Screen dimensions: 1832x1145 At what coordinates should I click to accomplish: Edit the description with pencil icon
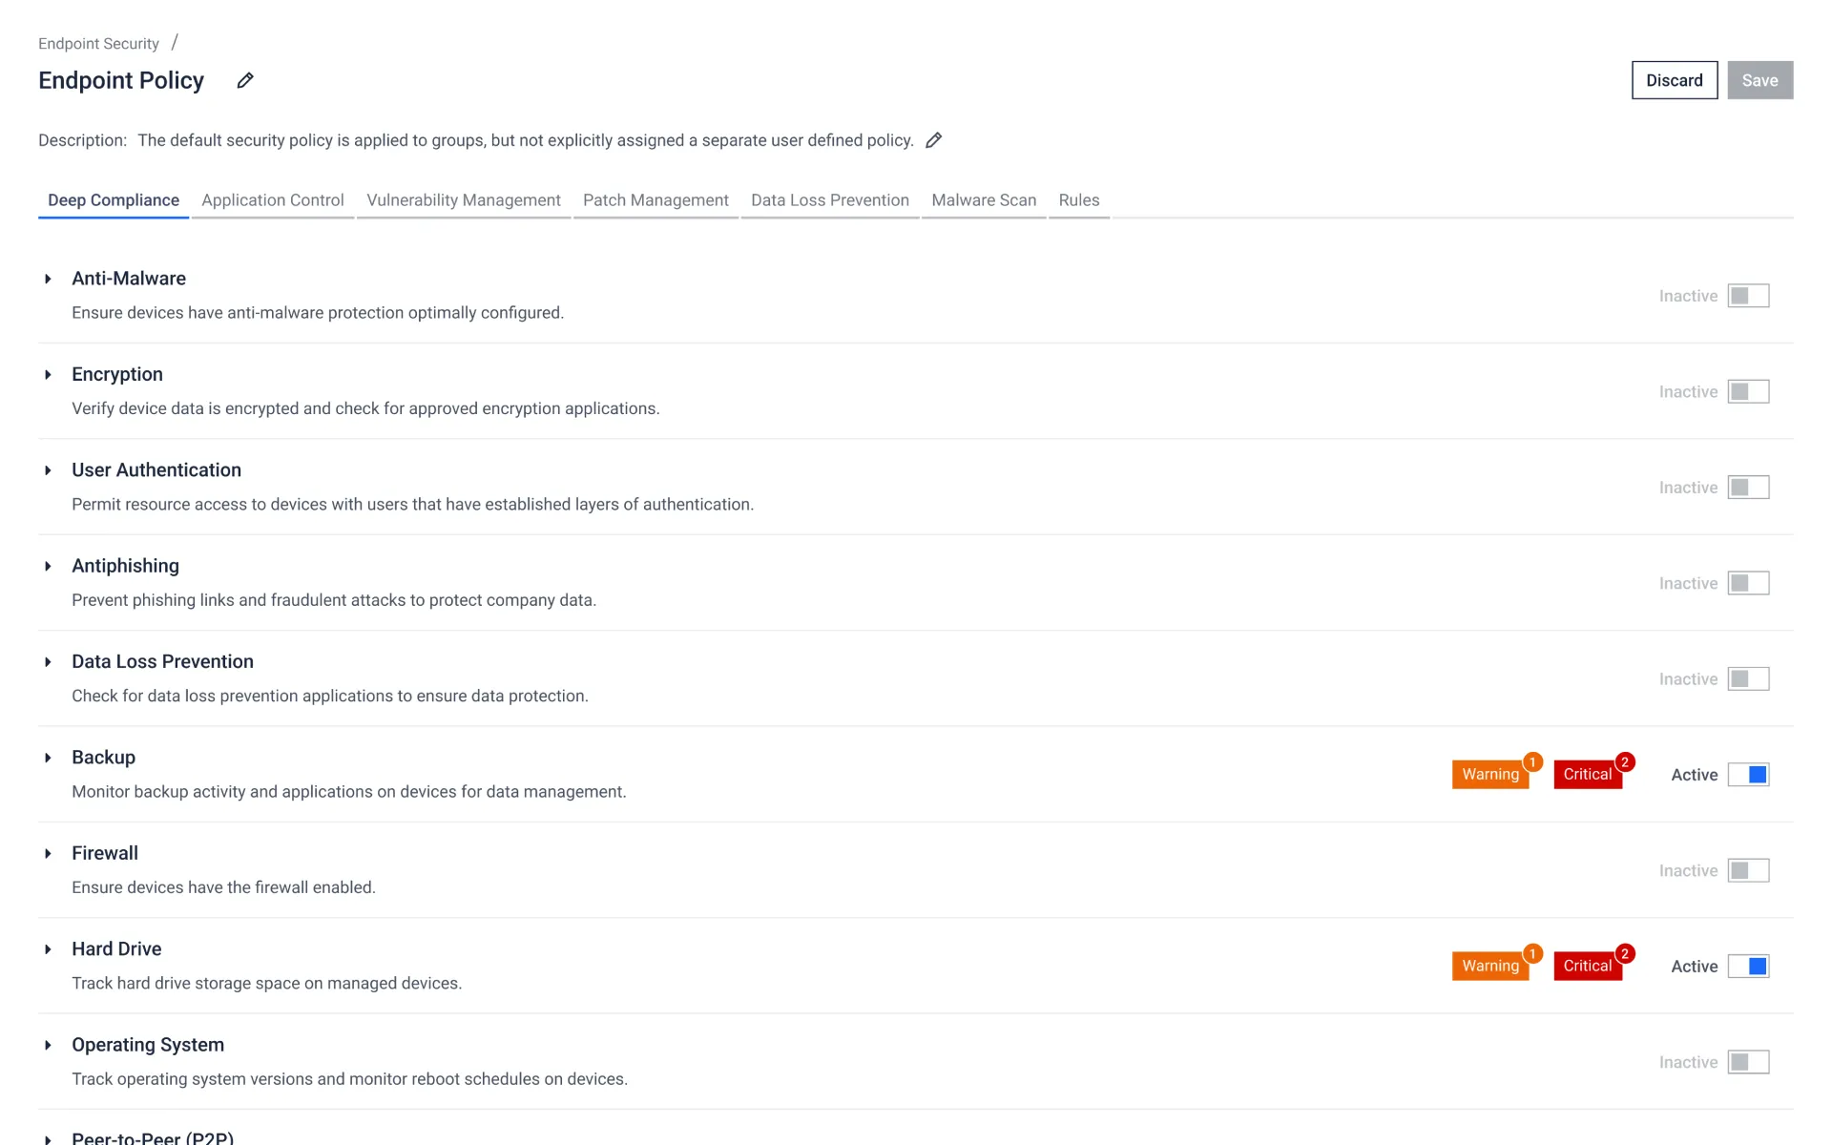[x=934, y=140]
